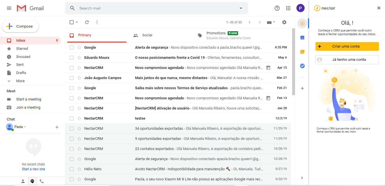Open the Sent folder
The image size is (385, 186).
point(31,65)
